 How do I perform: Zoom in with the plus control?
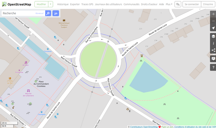tap(213, 14)
